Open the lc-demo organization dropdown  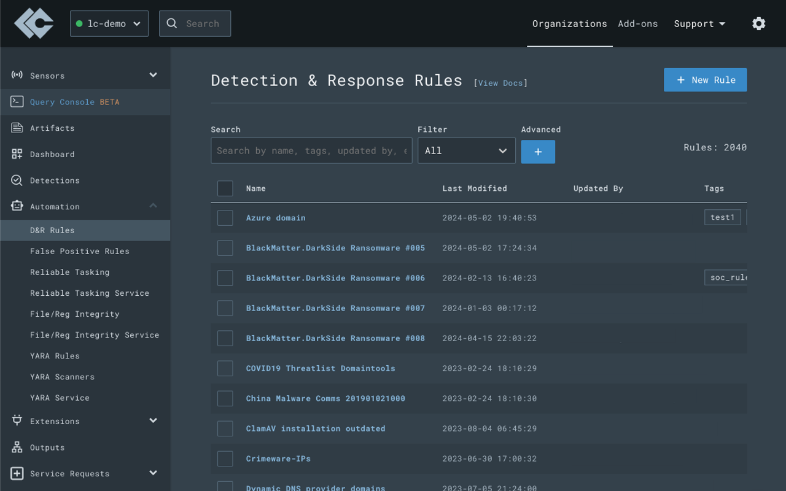(x=109, y=23)
